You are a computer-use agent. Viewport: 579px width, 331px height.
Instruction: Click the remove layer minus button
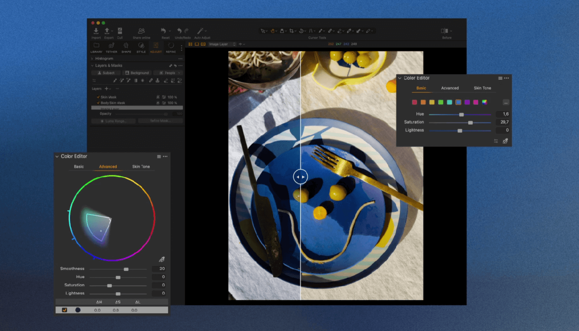tap(117, 89)
